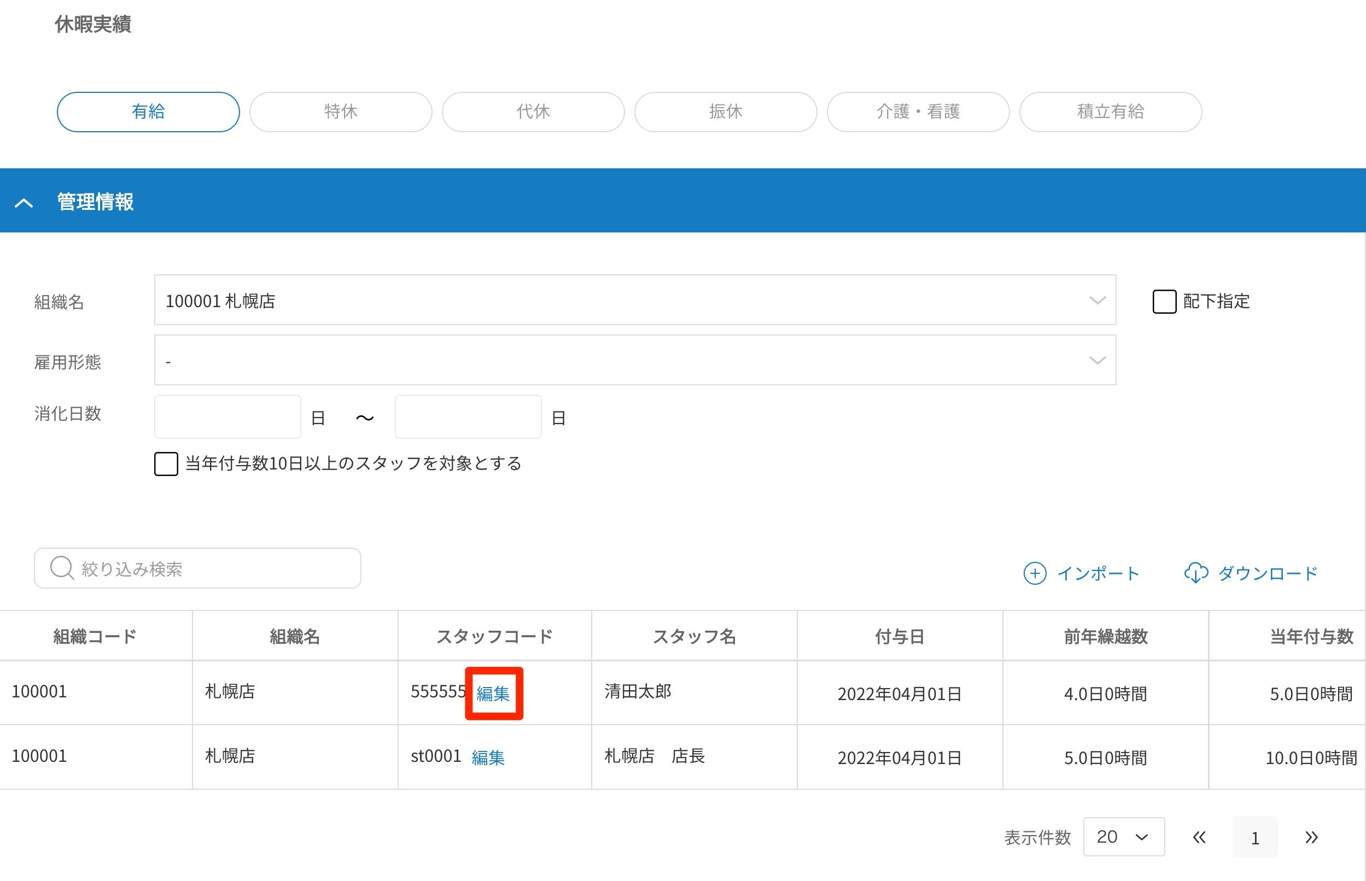Click the import plus-circle icon
The height and width of the screenshot is (881, 1366).
coord(1034,573)
